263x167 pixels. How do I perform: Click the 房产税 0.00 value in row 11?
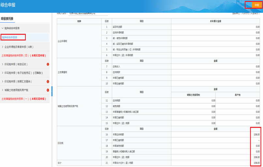pyautogui.click(x=258, y=101)
